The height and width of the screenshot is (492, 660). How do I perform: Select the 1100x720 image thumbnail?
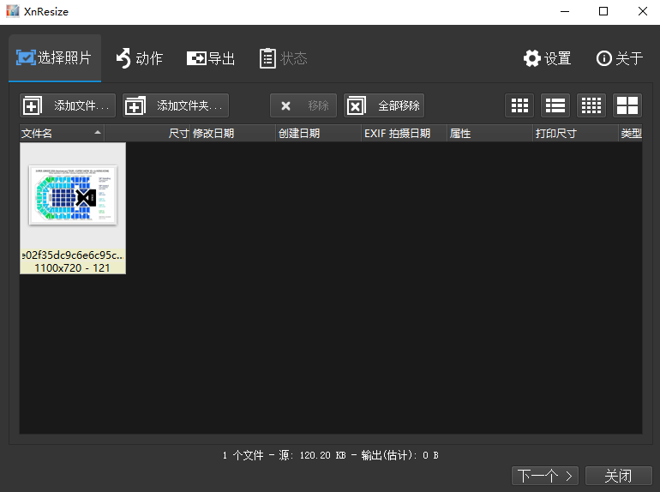[73, 195]
